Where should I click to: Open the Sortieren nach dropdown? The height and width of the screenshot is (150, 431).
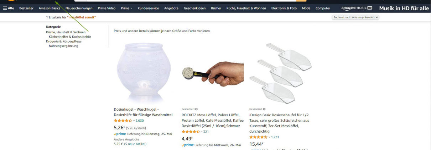point(355,17)
